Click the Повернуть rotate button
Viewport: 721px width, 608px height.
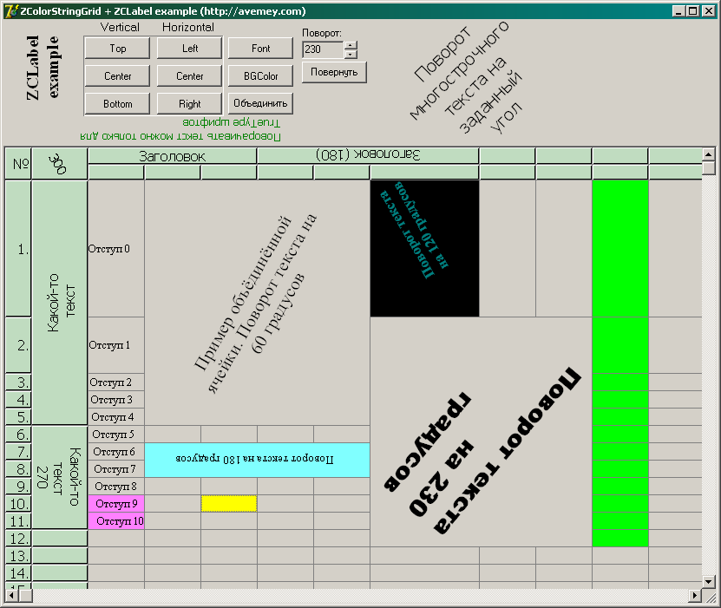(334, 72)
